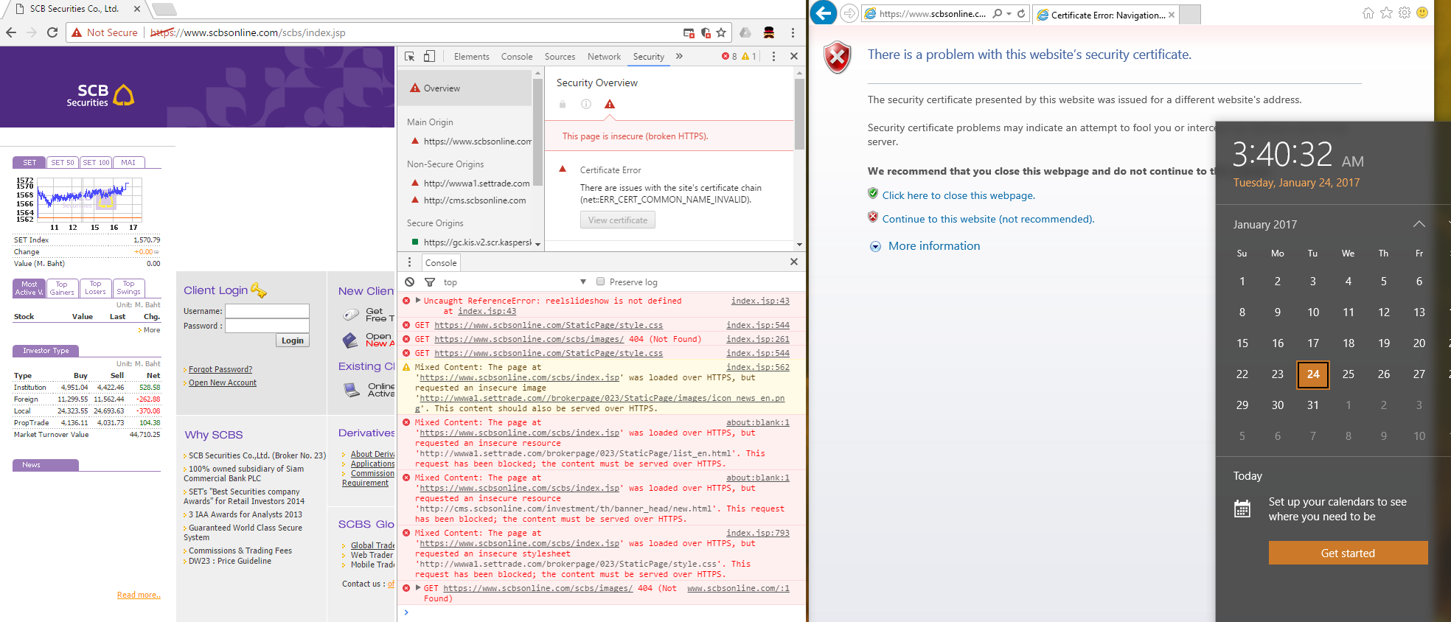Expand more DevTools tabs with the chevron
Screen dimensions: 1451x622
(x=679, y=56)
